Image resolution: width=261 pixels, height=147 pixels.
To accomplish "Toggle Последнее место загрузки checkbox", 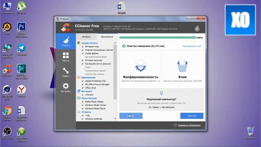I will pos(82,64).
